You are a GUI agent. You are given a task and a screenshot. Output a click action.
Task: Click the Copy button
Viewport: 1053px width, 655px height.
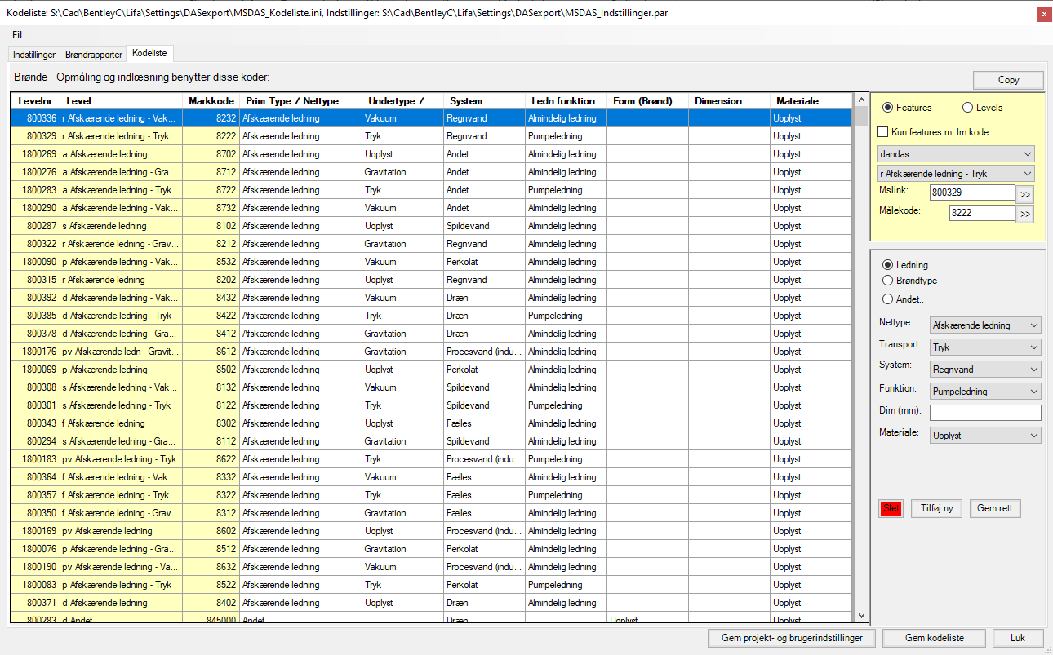pos(1008,80)
